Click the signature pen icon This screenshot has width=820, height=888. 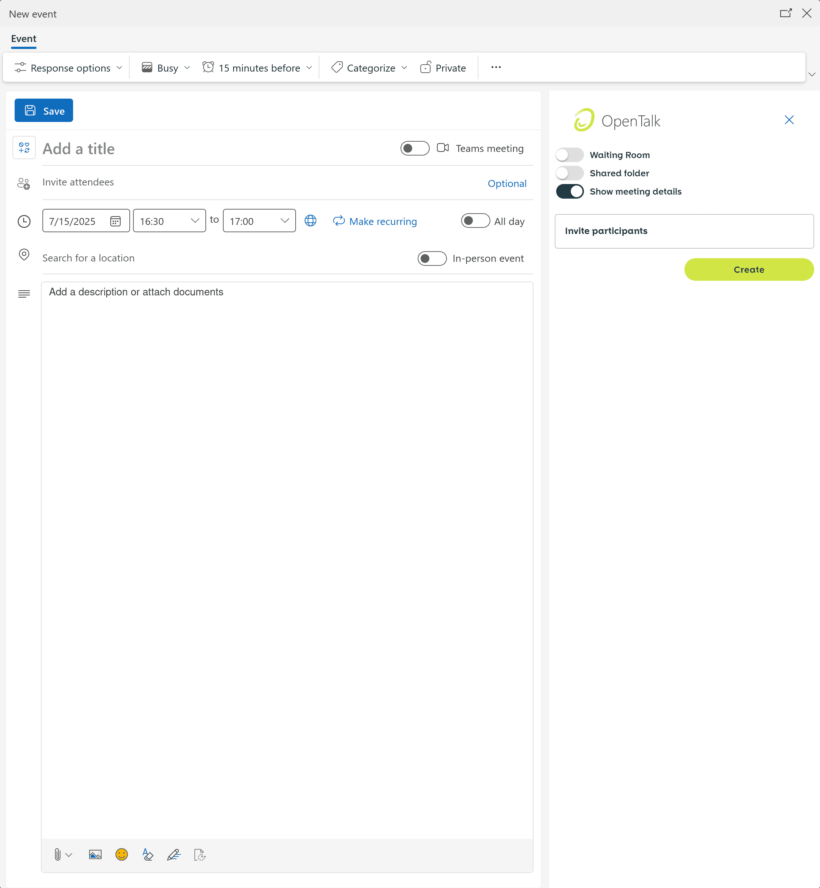click(x=174, y=854)
